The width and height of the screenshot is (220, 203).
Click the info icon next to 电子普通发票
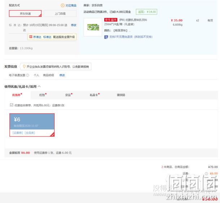click(x=28, y=75)
